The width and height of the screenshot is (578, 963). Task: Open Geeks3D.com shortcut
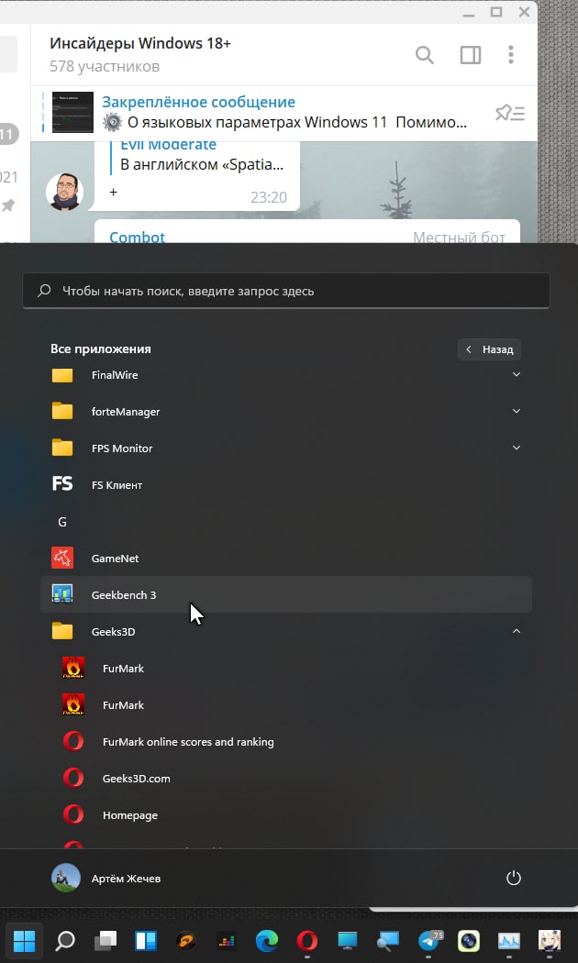[x=286, y=778]
